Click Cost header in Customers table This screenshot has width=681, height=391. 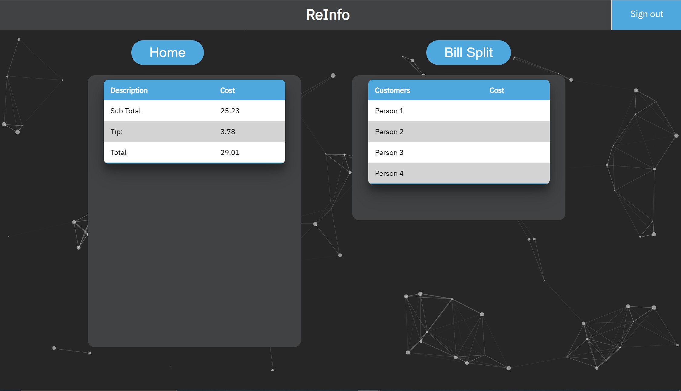point(497,90)
